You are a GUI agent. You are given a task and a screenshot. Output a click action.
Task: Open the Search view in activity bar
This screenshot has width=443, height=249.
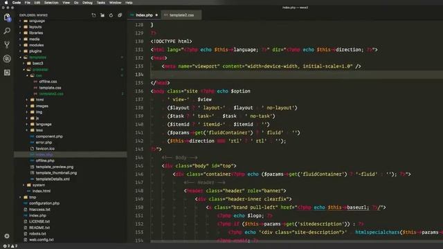click(x=7, y=30)
